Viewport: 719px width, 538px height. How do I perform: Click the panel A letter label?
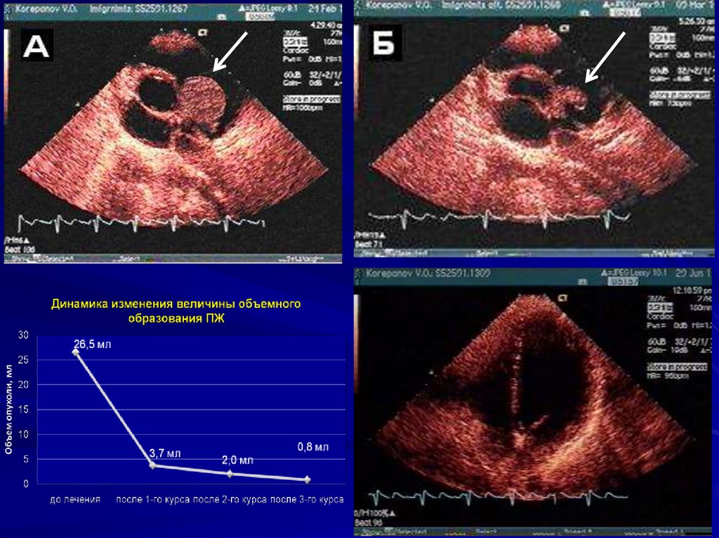pos(37,45)
